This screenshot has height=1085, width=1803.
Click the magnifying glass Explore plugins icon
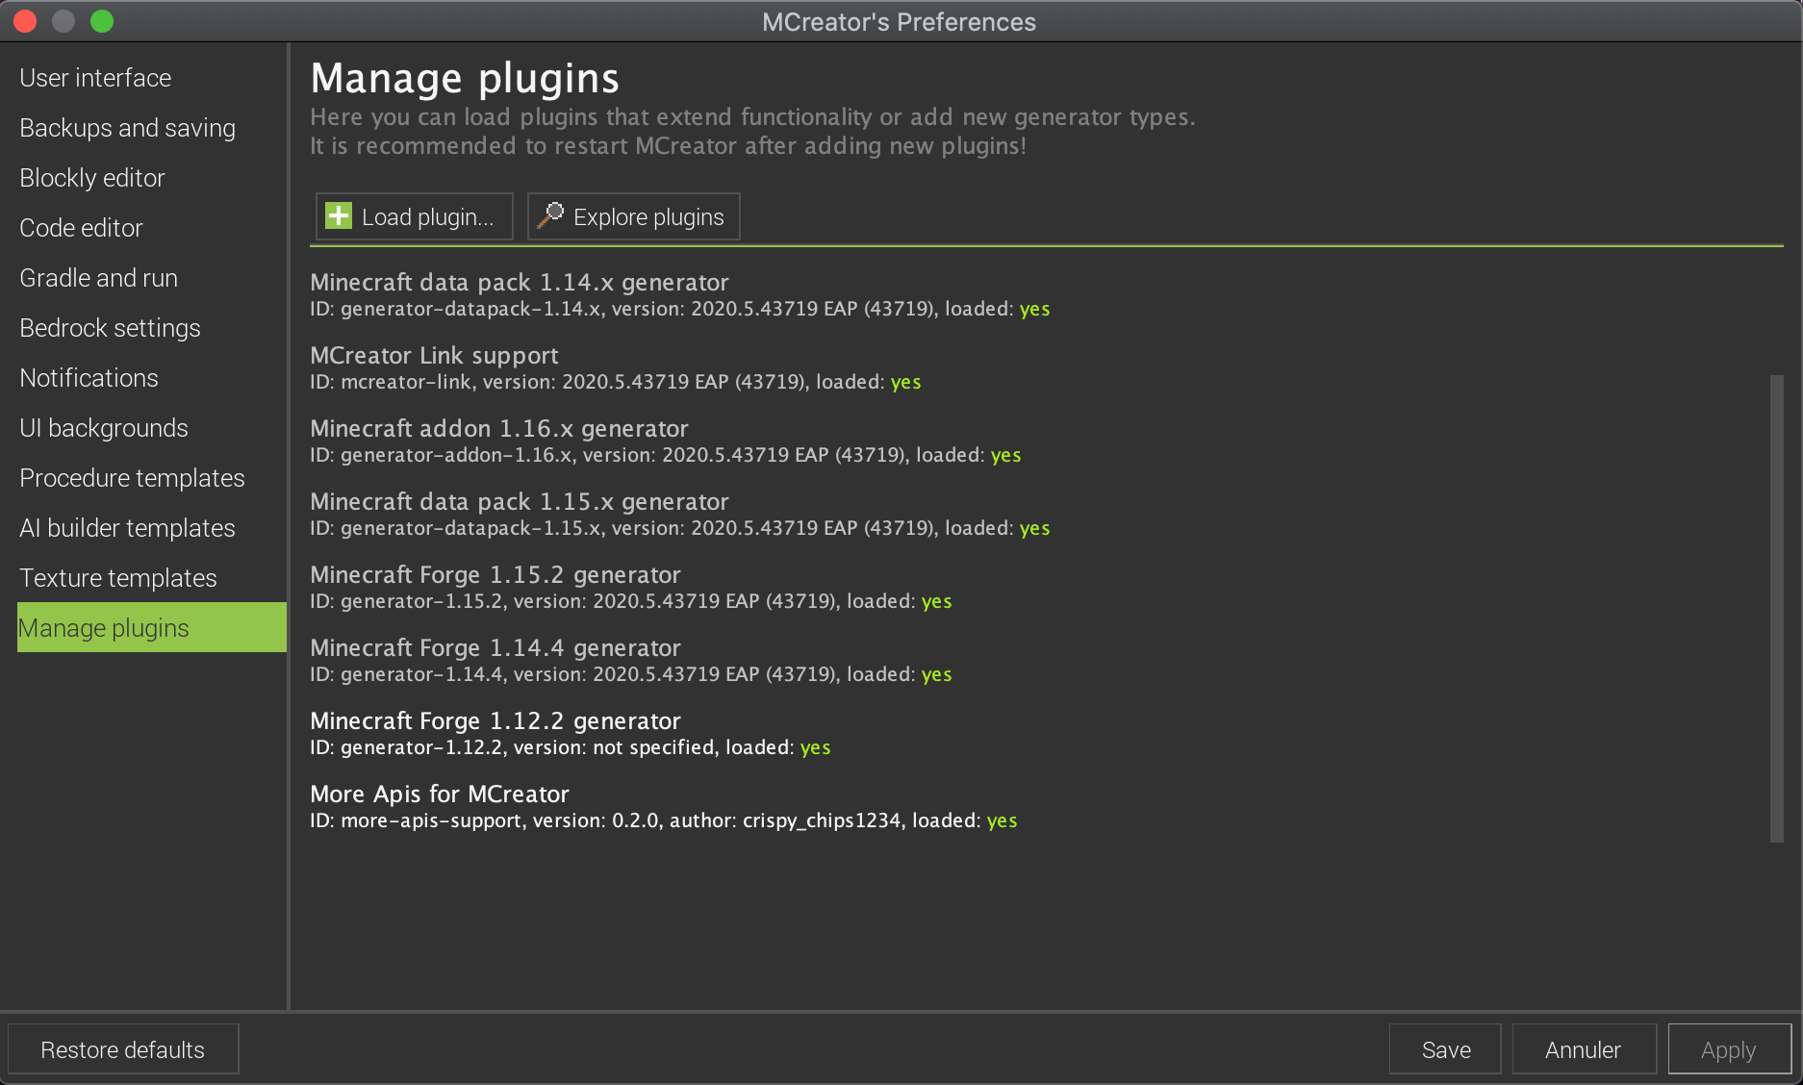pyautogui.click(x=550, y=215)
